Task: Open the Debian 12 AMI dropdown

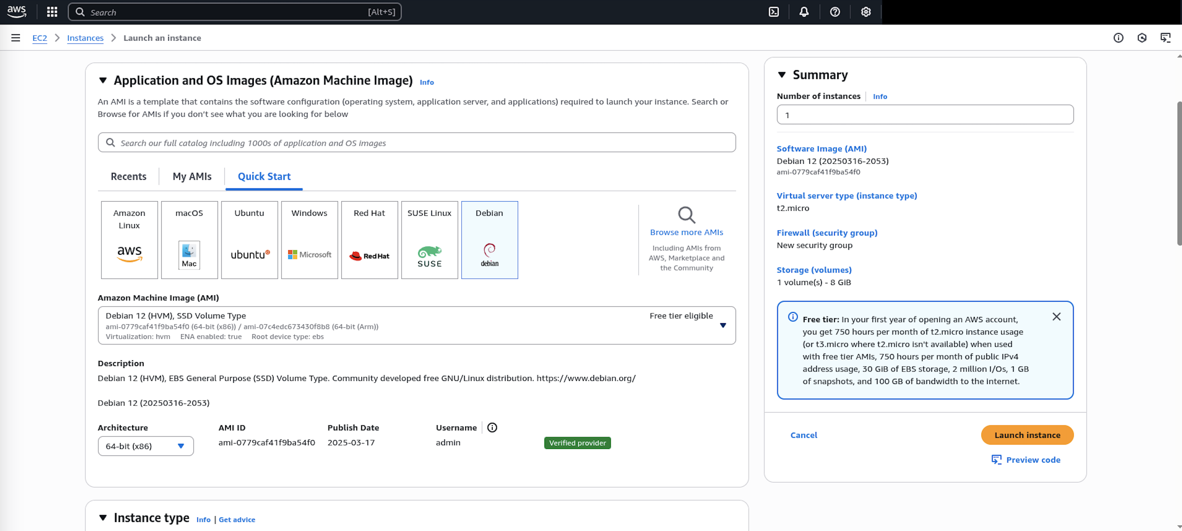Action: tap(416, 326)
